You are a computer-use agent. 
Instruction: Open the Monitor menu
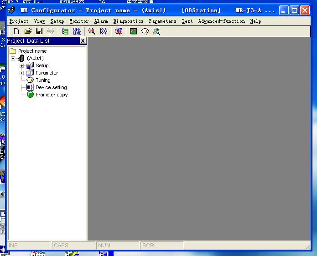pos(79,21)
